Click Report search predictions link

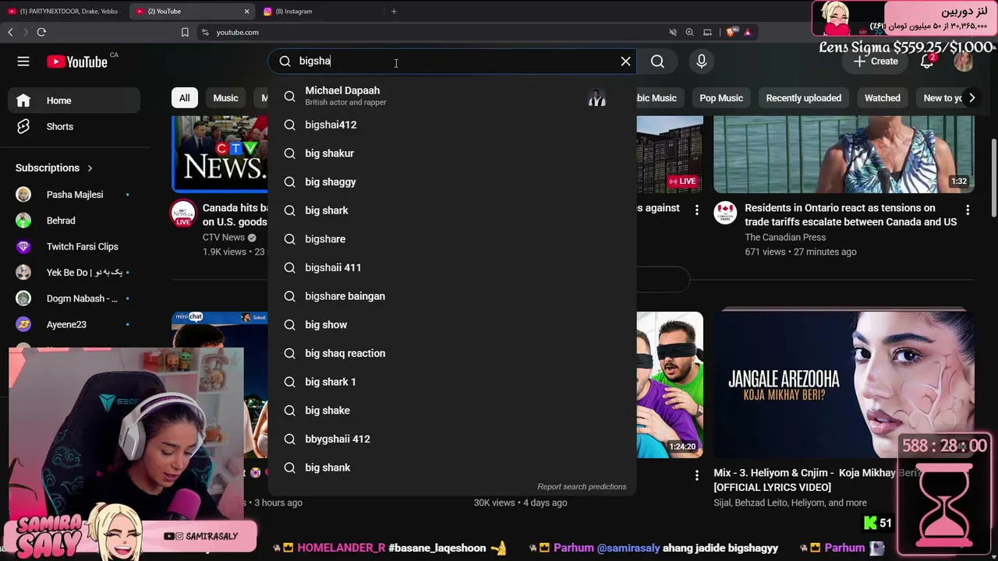582,486
